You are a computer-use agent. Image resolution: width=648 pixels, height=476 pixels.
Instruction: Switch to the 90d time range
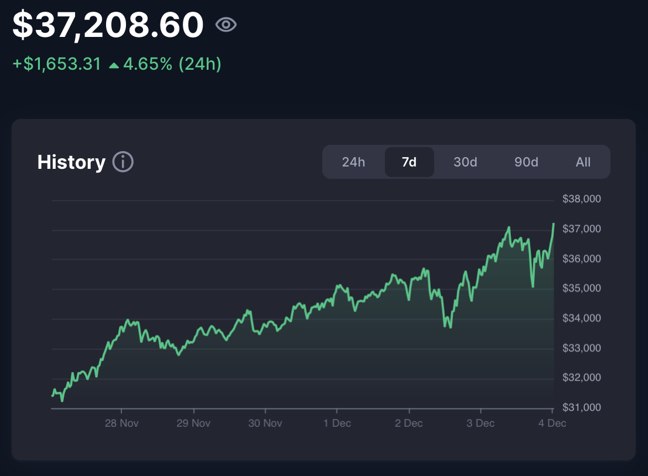click(x=526, y=162)
